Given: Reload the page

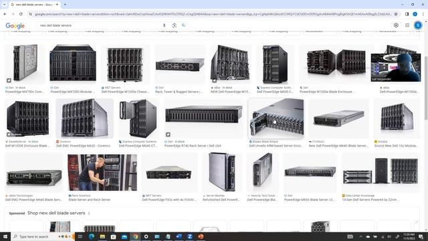Looking at the screenshot, I should [x=21, y=14].
